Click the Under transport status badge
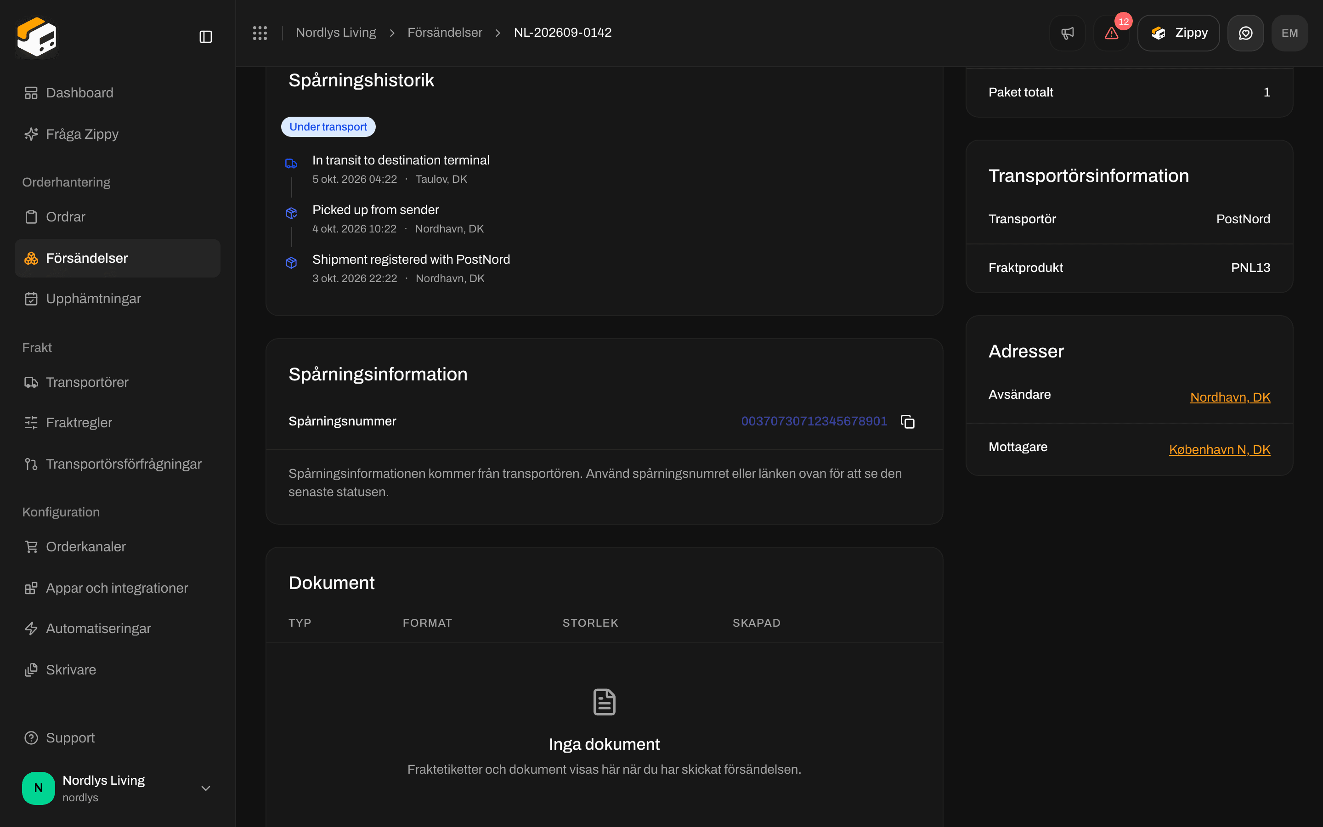Image resolution: width=1323 pixels, height=827 pixels. [x=328, y=127]
